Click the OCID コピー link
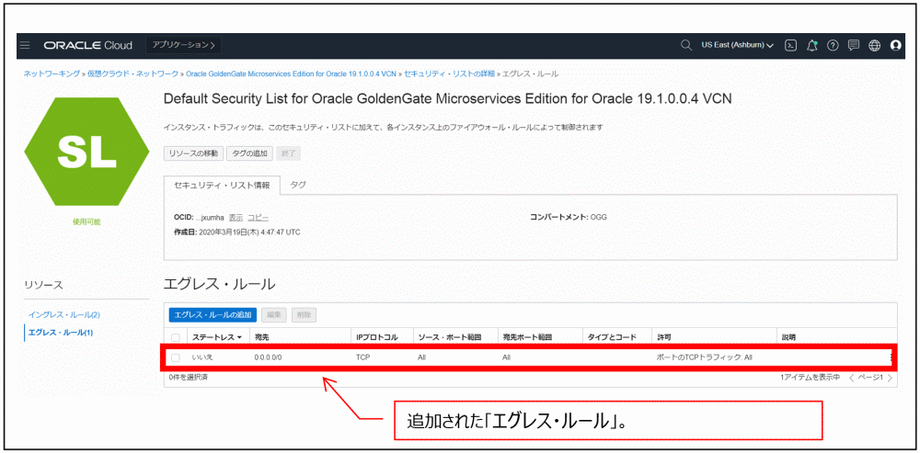Image resolution: width=920 pixels, height=453 pixels. pos(259,217)
